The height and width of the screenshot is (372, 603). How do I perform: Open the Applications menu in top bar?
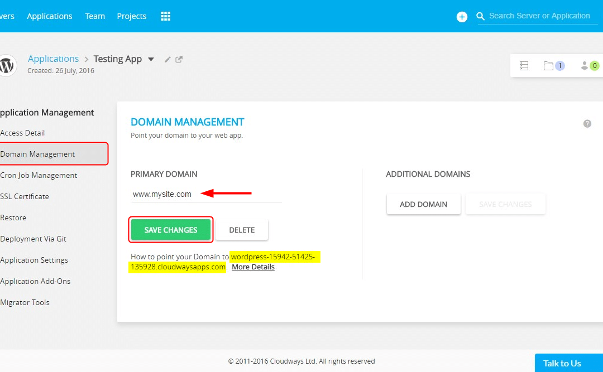point(50,16)
